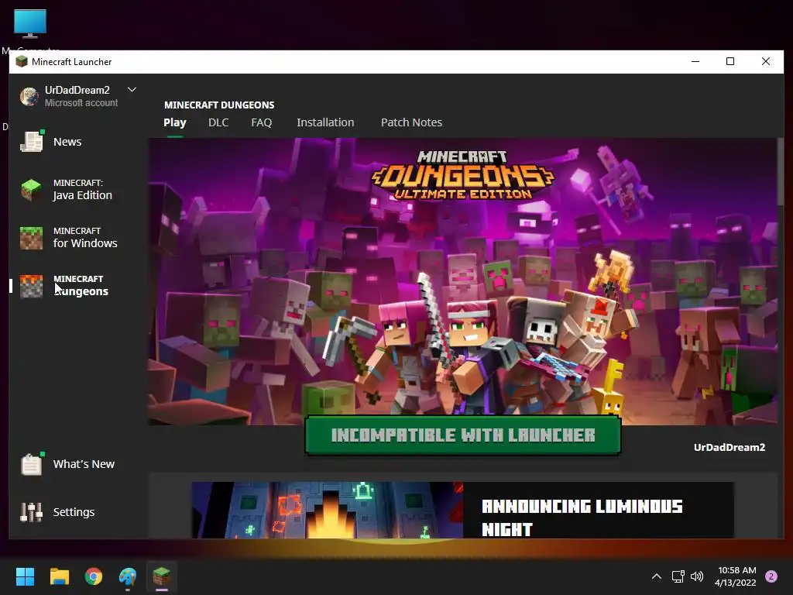Select Minecraft Dungeons sidebar icon
The width and height of the screenshot is (793, 595).
click(31, 286)
